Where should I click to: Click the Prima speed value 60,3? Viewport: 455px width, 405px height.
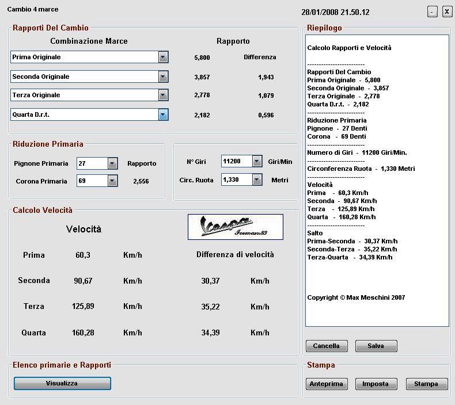[83, 255]
